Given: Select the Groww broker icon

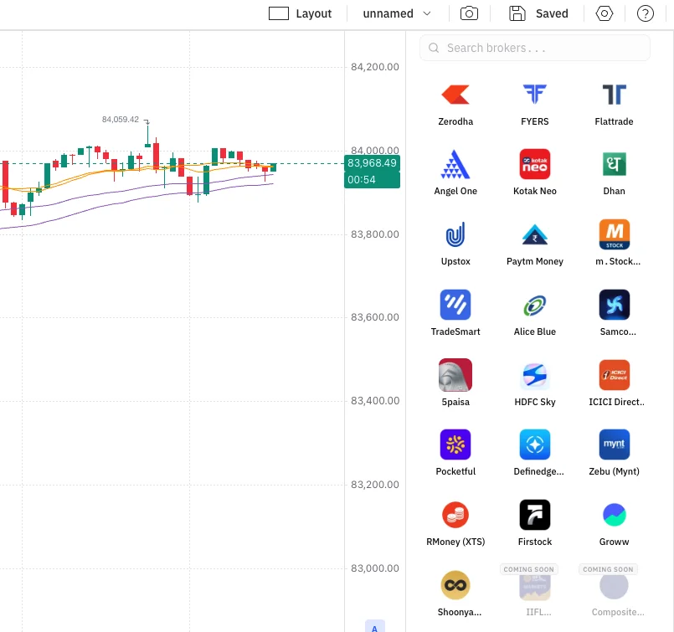Looking at the screenshot, I should [x=614, y=515].
